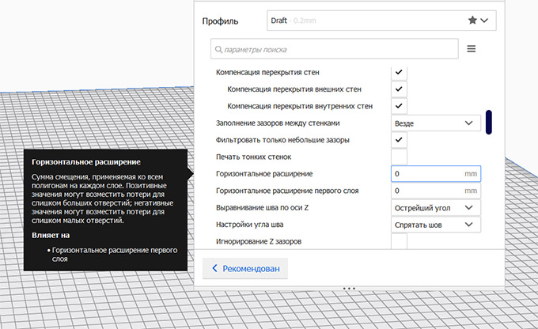The height and width of the screenshot is (329, 538).
Task: Click the Выравнивание шва по оси Z label
Action: click(262, 207)
